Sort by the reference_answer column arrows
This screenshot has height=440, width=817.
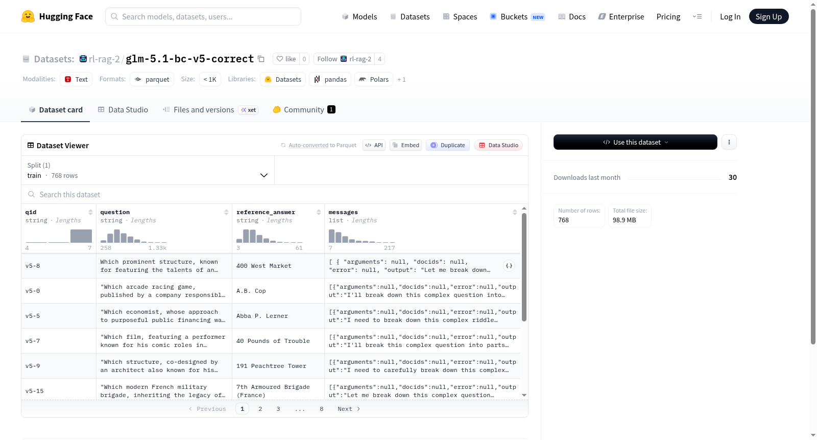[x=319, y=212]
